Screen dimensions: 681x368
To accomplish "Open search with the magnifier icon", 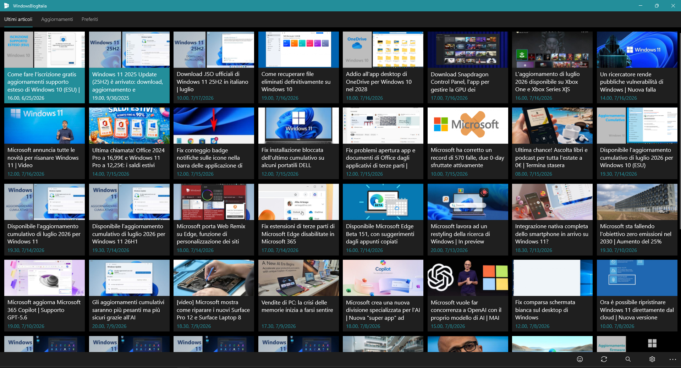I will pyautogui.click(x=628, y=359).
